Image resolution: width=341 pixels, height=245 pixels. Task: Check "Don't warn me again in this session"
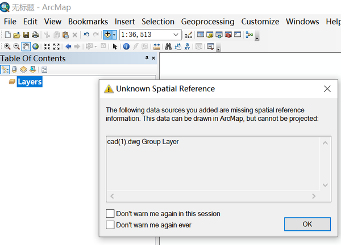(110, 214)
